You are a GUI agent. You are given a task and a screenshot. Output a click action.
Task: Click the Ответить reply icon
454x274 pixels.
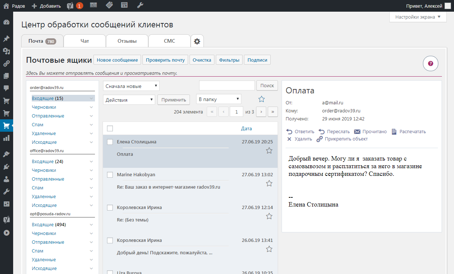289,131
